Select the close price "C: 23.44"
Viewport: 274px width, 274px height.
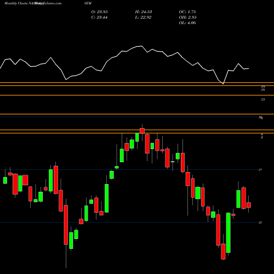pos(99,18)
